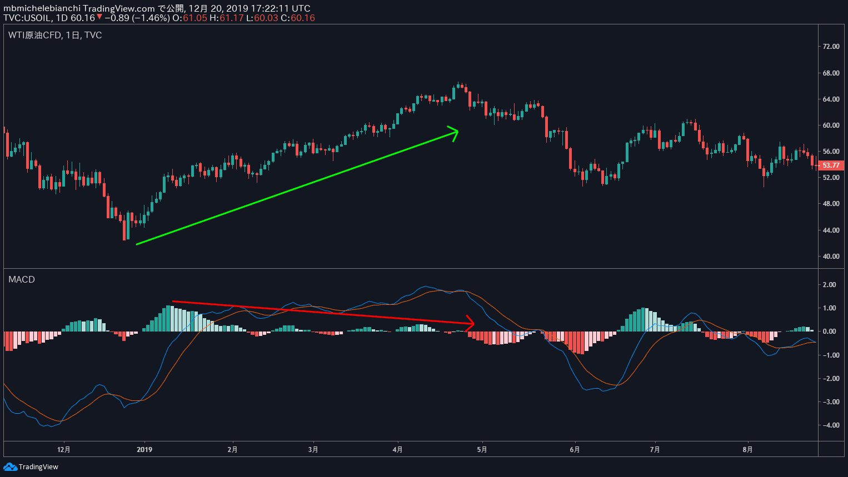Click the red down-triangle beside 60.16
848x477 pixels.
(x=99, y=17)
